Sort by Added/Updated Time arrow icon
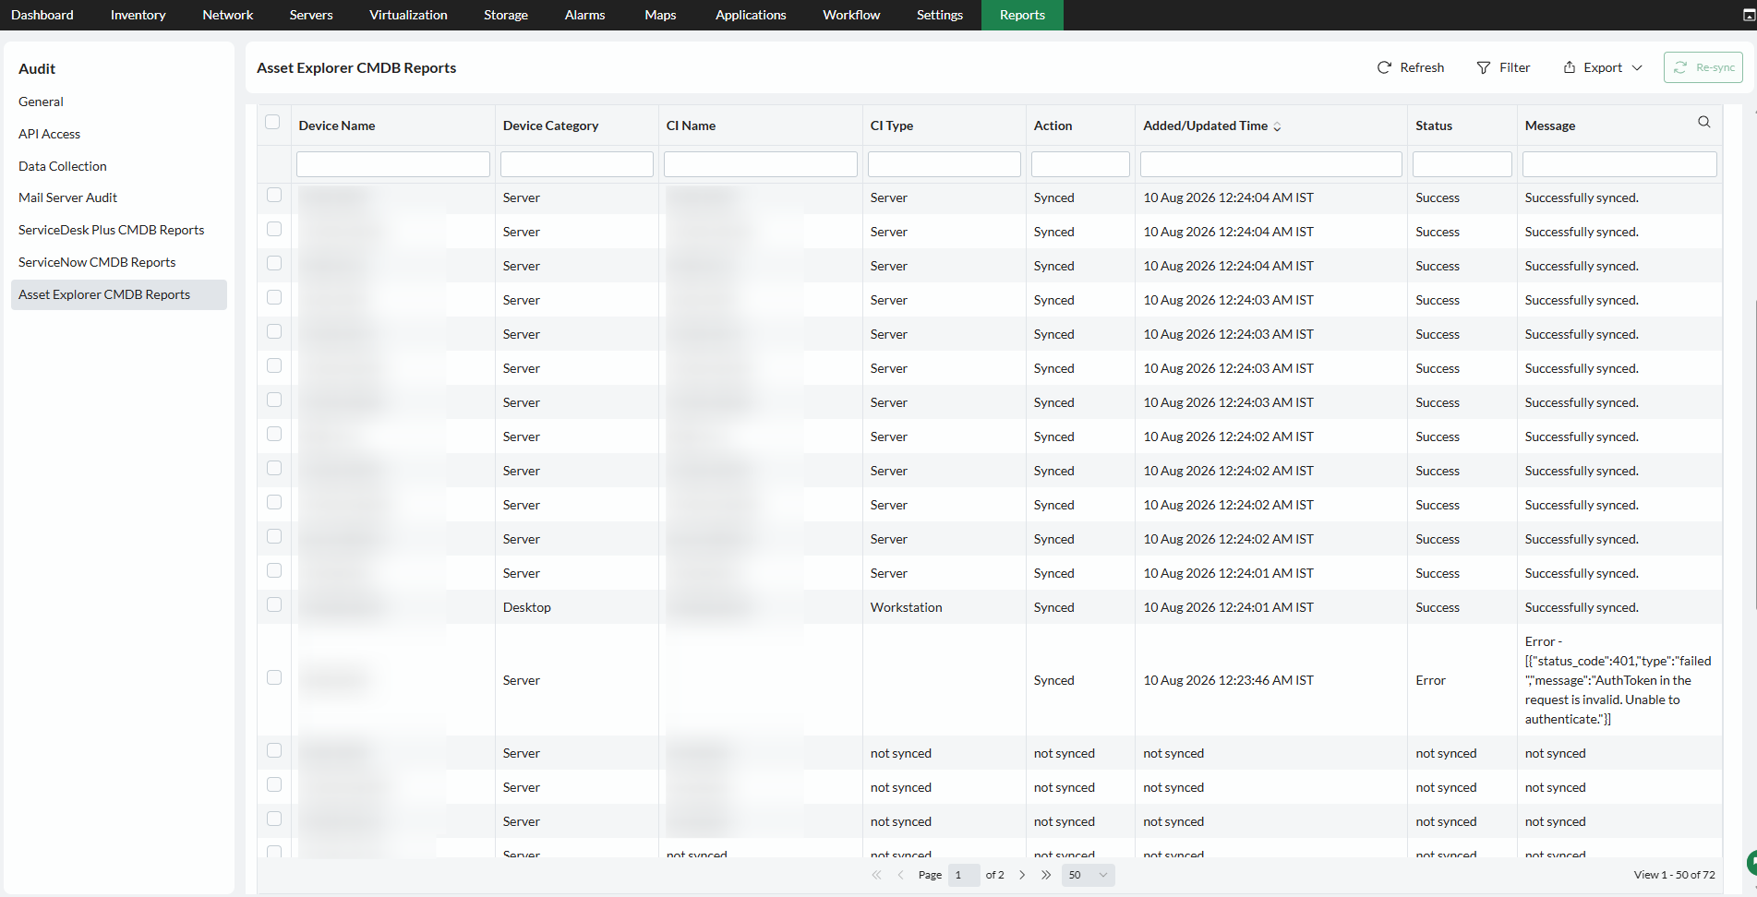Image resolution: width=1757 pixels, height=897 pixels. 1278,126
